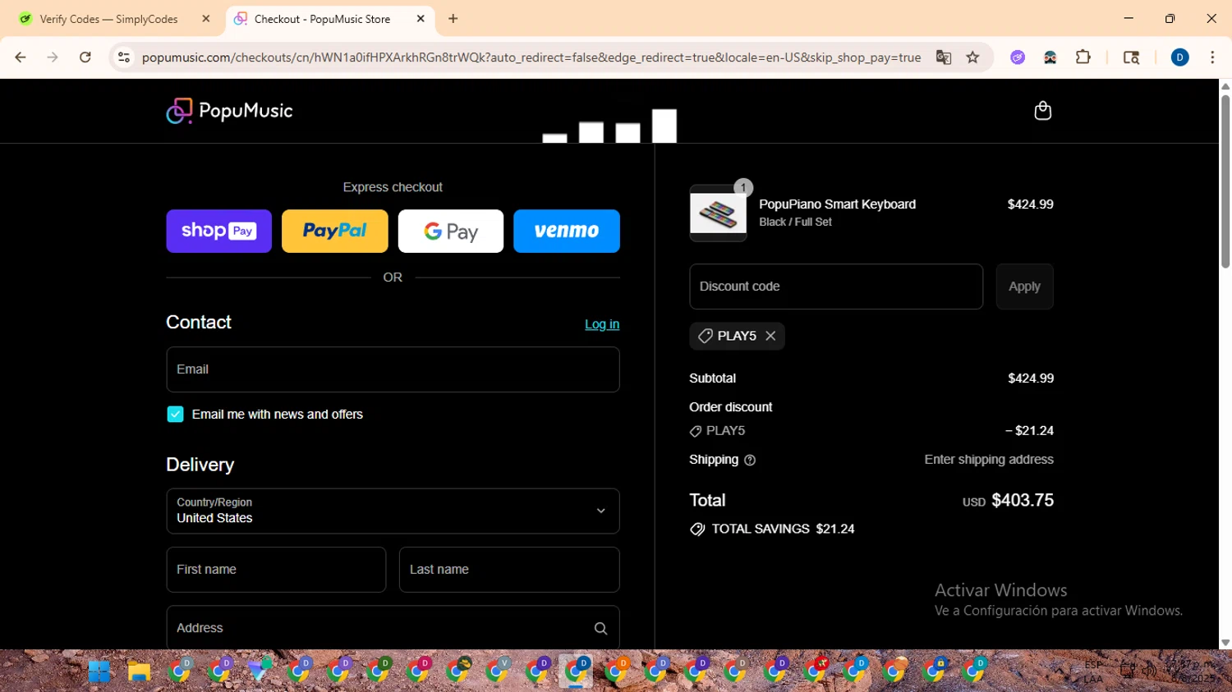Viewport: 1232px width, 692px height.
Task: Expand the Country/Region dropdown
Action: click(x=393, y=511)
